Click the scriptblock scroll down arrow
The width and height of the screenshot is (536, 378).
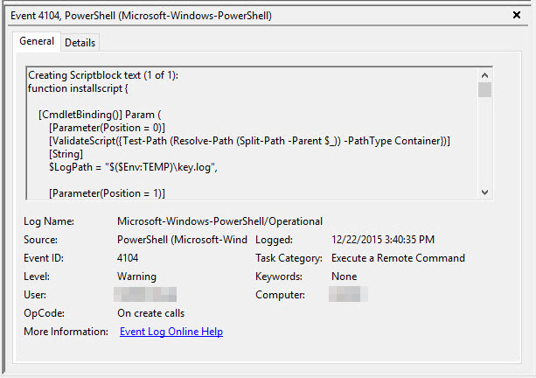(484, 192)
